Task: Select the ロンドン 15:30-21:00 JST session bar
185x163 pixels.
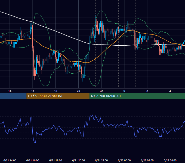Action: pyautogui.click(x=58, y=96)
